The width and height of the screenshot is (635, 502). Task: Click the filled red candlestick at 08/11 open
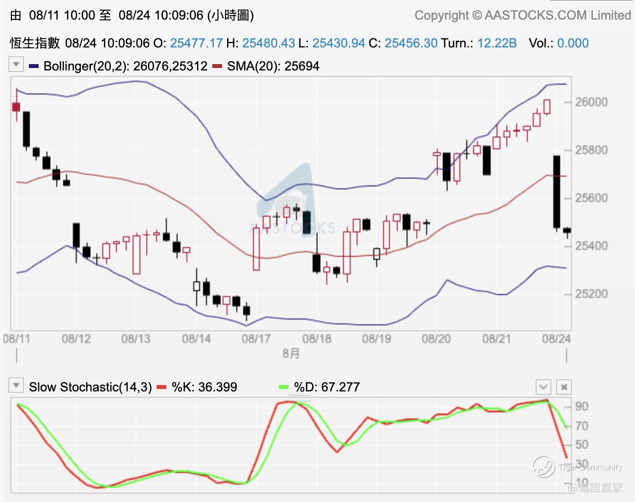coord(16,107)
